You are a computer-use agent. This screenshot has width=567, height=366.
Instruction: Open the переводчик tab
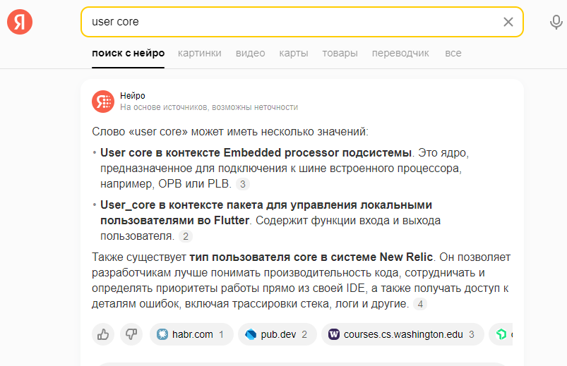point(400,53)
